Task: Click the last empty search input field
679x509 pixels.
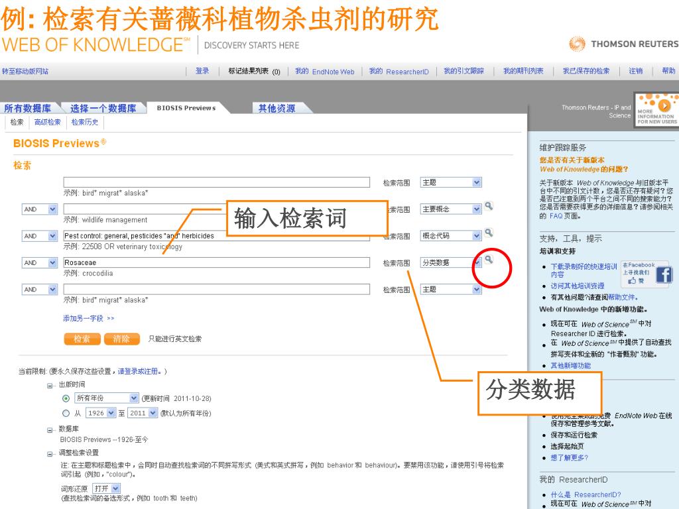Action: pos(217,290)
